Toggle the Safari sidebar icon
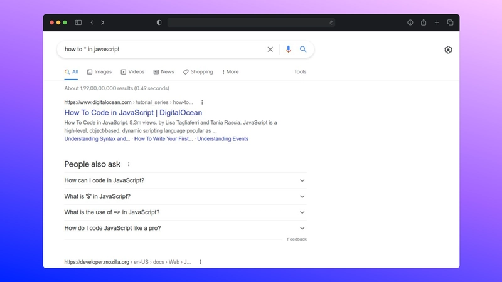Viewport: 502px width, 282px height. (x=78, y=23)
